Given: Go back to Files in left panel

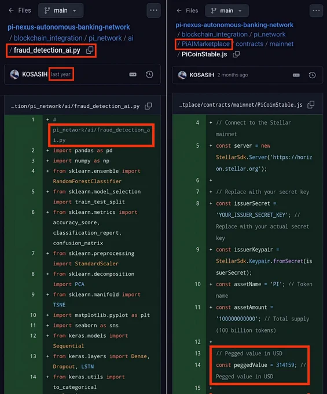Looking at the screenshot, I should tap(20, 10).
